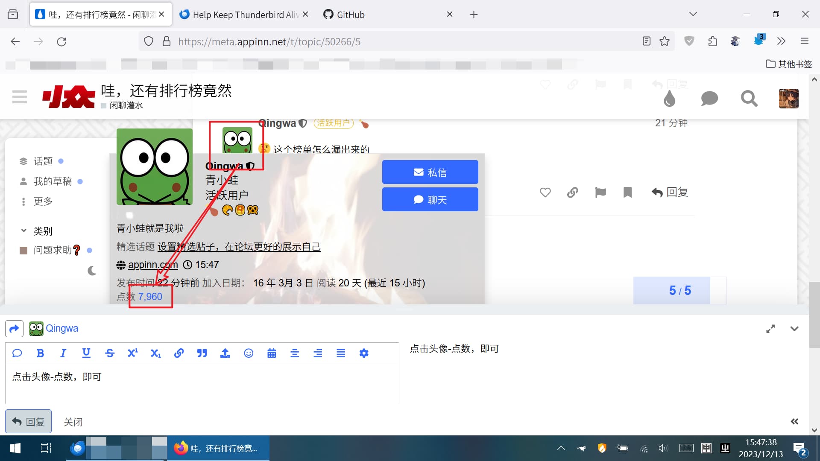Open 话题 in sidebar menu
820x461 pixels.
43,161
